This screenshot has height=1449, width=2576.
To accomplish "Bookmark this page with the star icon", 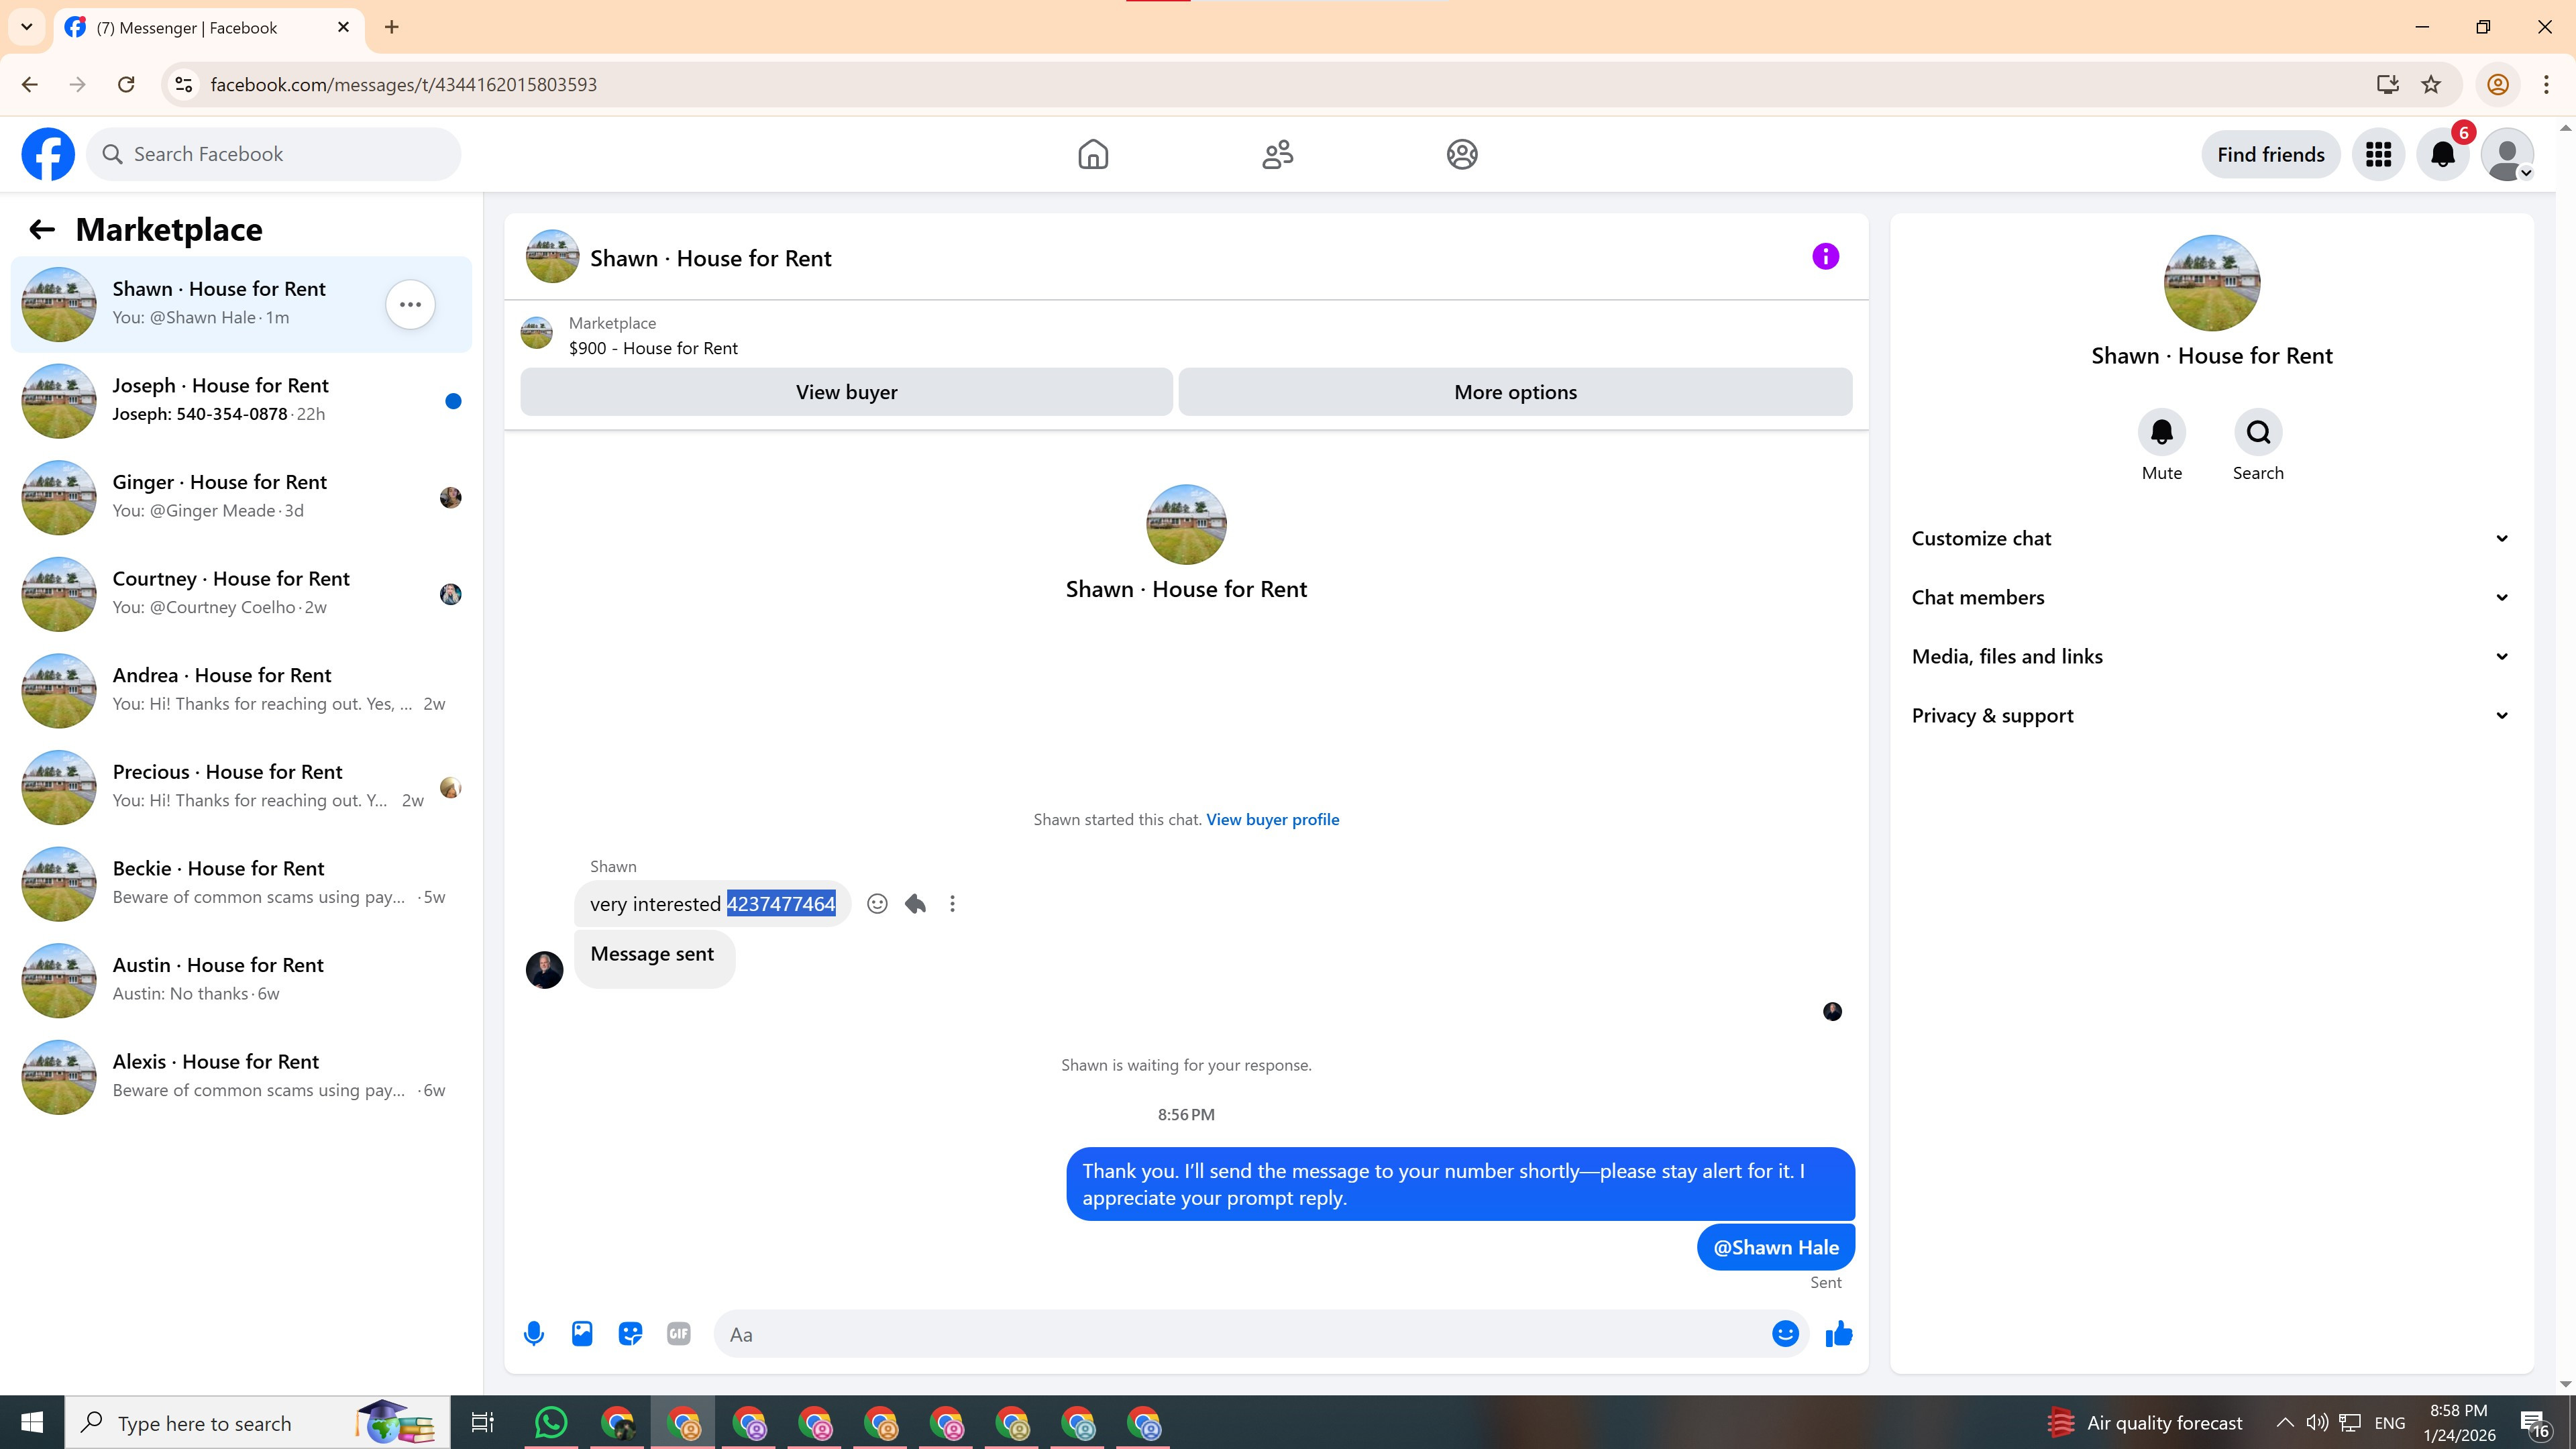I will pos(2431,85).
